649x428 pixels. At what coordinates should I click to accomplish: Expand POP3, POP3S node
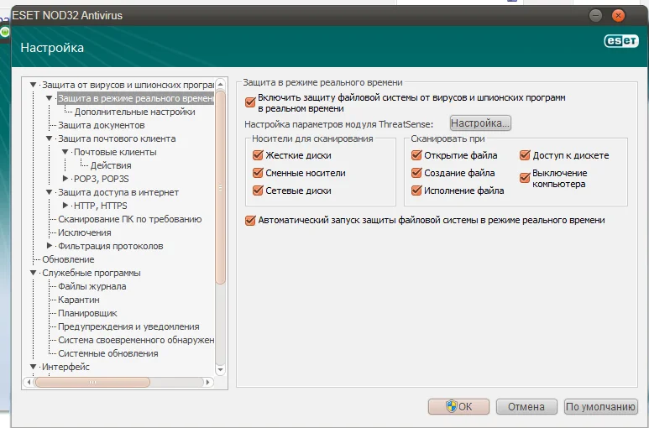(65, 179)
